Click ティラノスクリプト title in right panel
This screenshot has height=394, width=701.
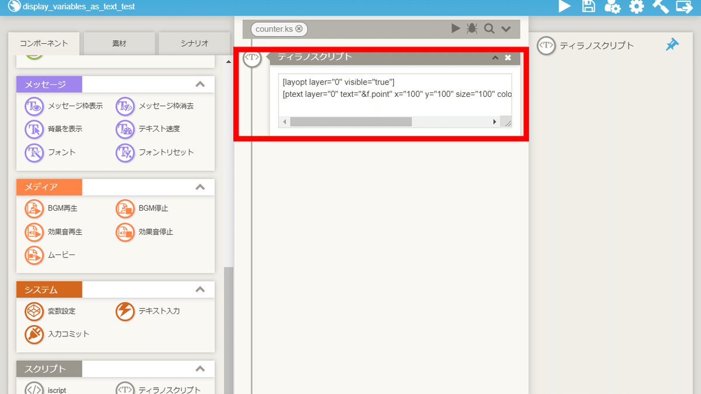tap(596, 46)
